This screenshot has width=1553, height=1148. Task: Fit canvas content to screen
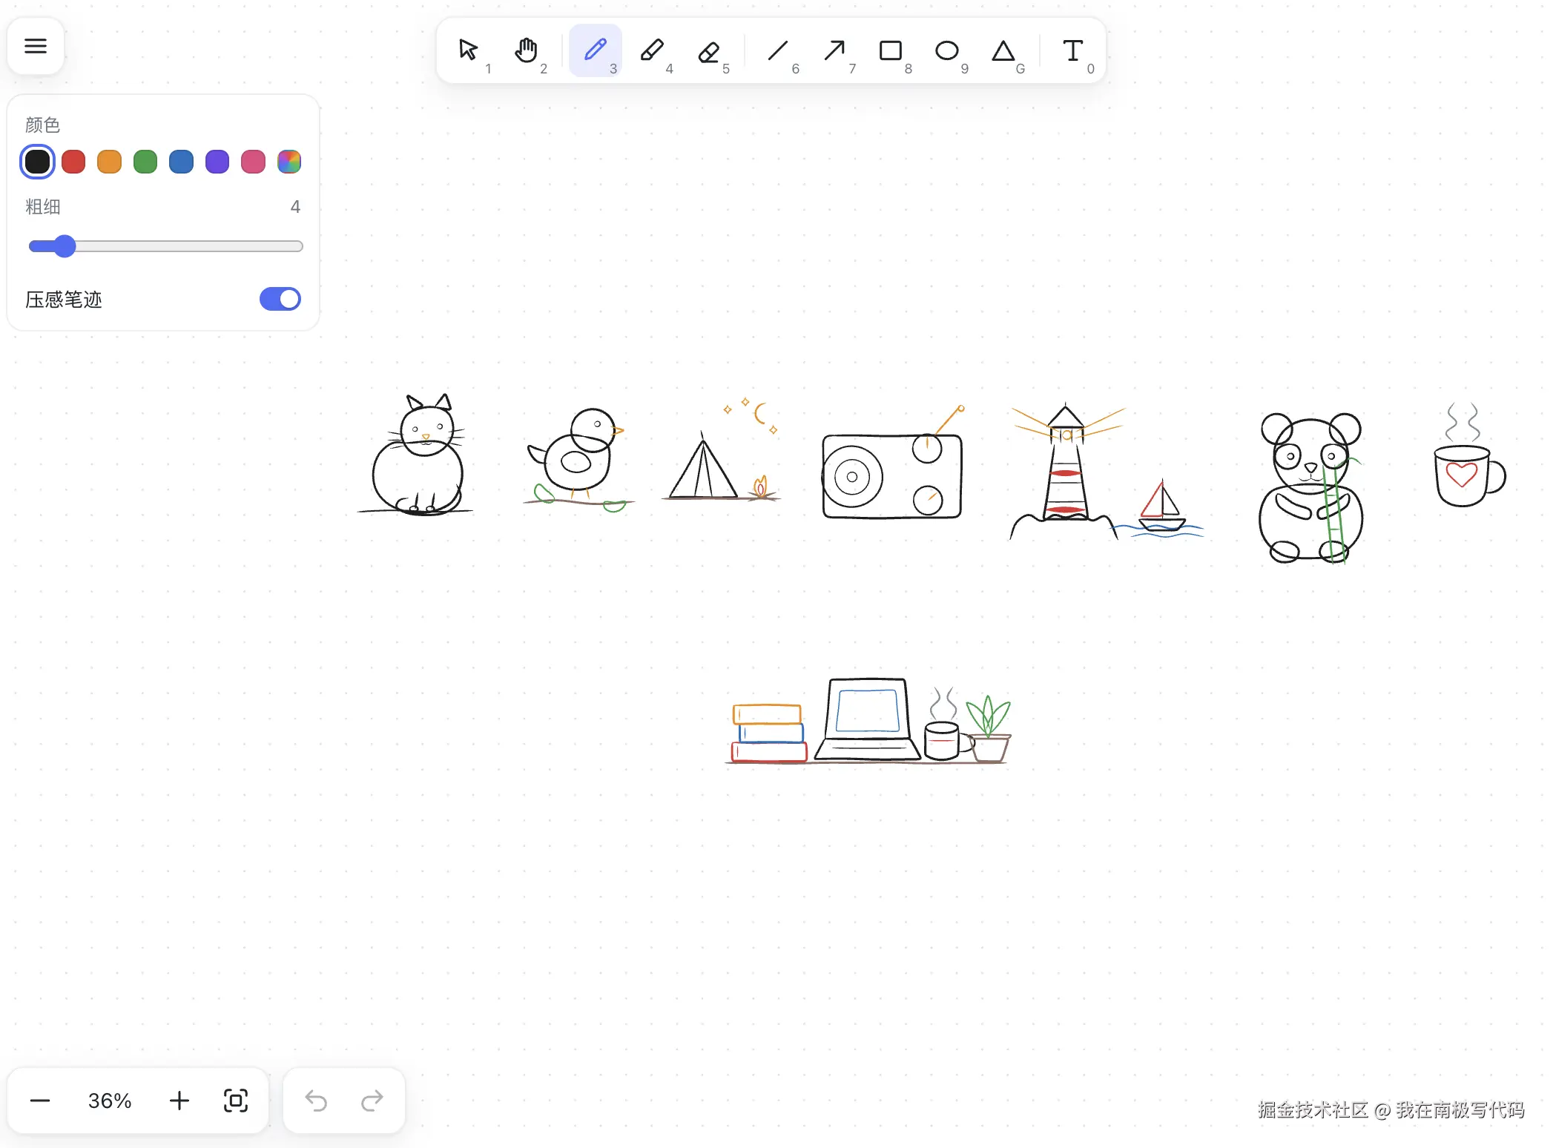pyautogui.click(x=236, y=1101)
